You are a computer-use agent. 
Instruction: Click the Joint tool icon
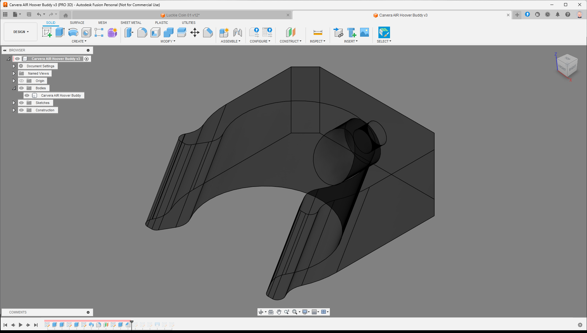tap(237, 32)
